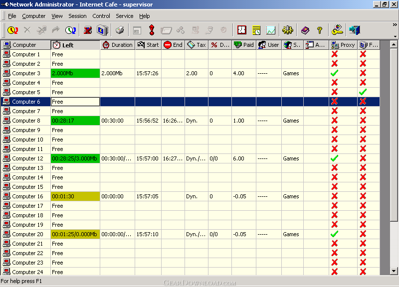
Task: Expand the toolbar overflow chevron
Action: [x=395, y=24]
